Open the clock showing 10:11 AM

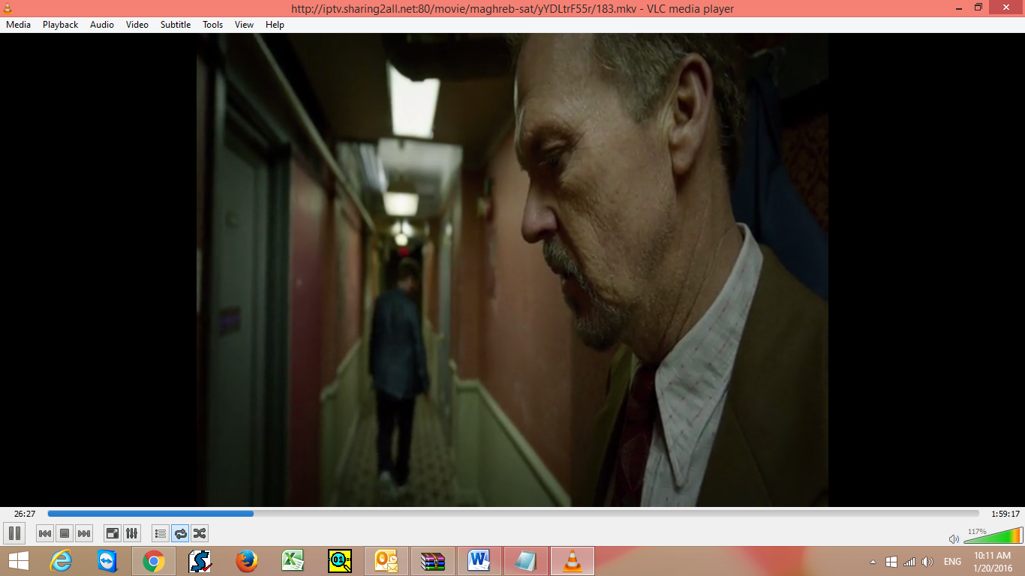[993, 562]
